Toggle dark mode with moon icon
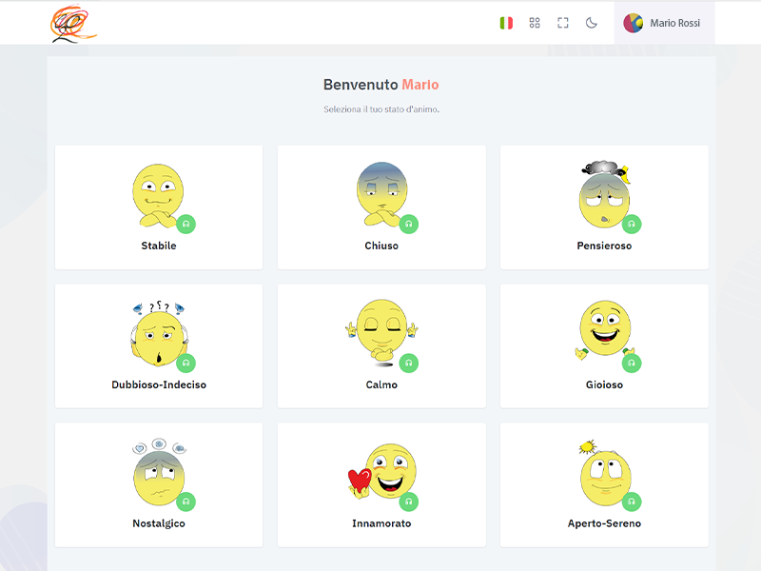The height and width of the screenshot is (571, 761). tap(592, 23)
